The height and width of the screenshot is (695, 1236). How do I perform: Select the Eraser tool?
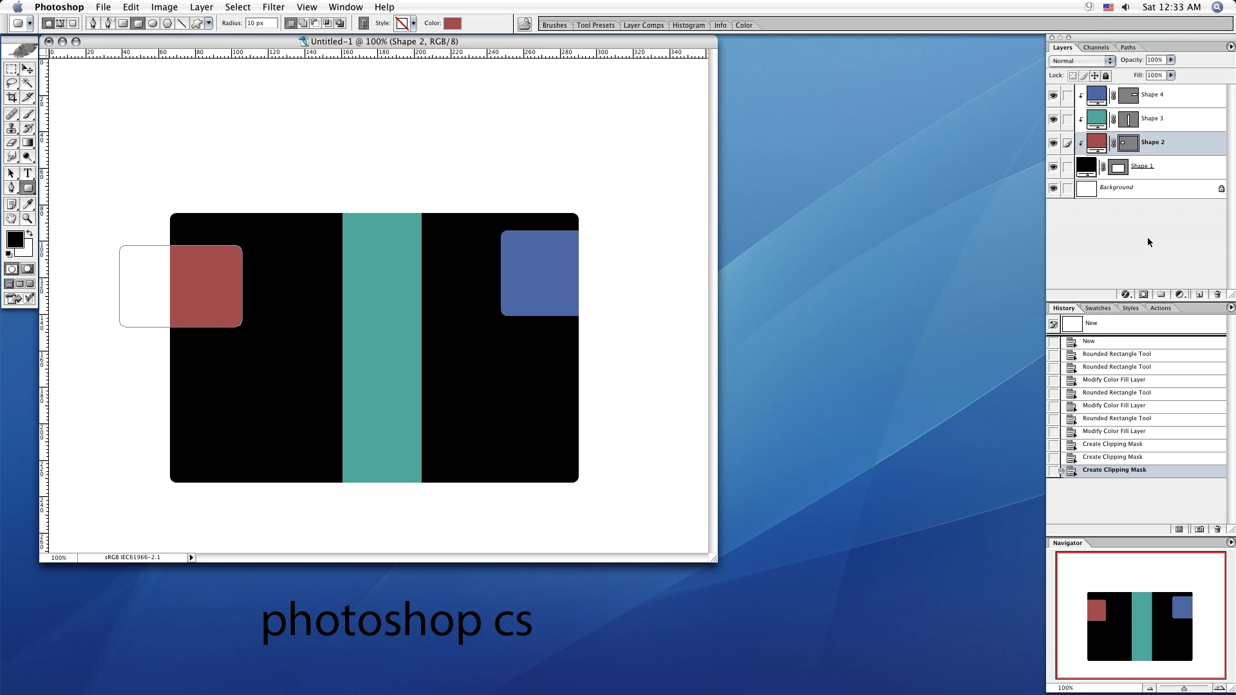click(12, 143)
